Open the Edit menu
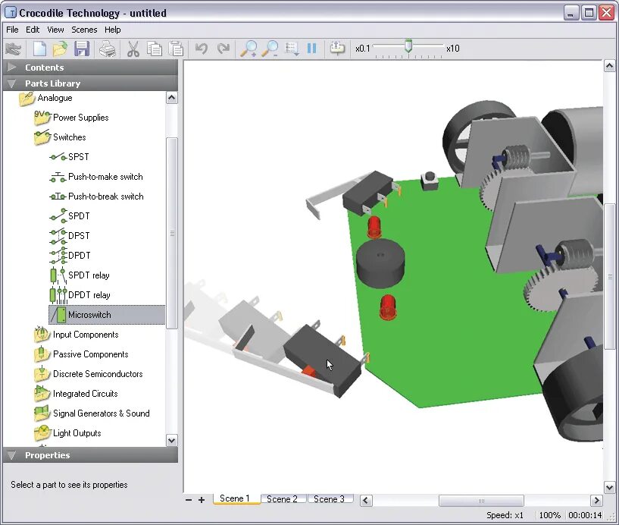Screen dimensions: 619x525 (33, 30)
